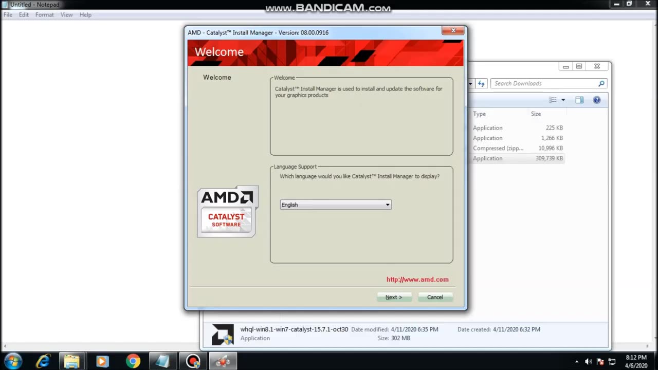
Task: Switch to AMD Catalyst installer taskbar icon
Action: [223, 361]
